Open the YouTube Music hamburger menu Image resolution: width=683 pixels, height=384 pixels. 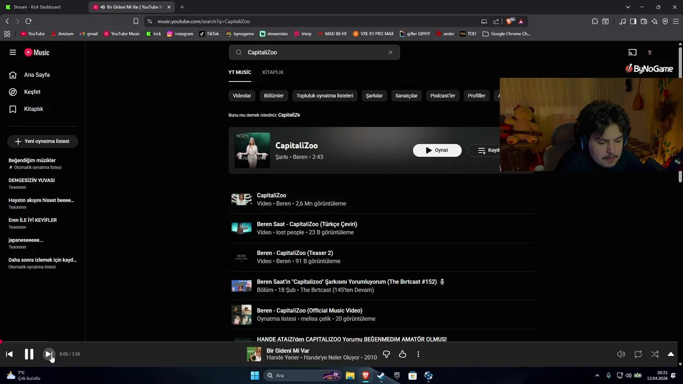[13, 52]
